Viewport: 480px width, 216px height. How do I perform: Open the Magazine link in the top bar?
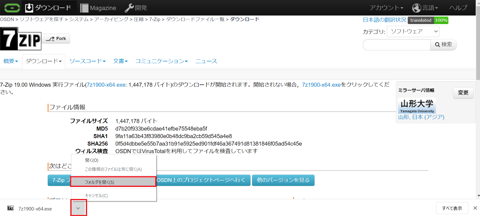click(98, 8)
